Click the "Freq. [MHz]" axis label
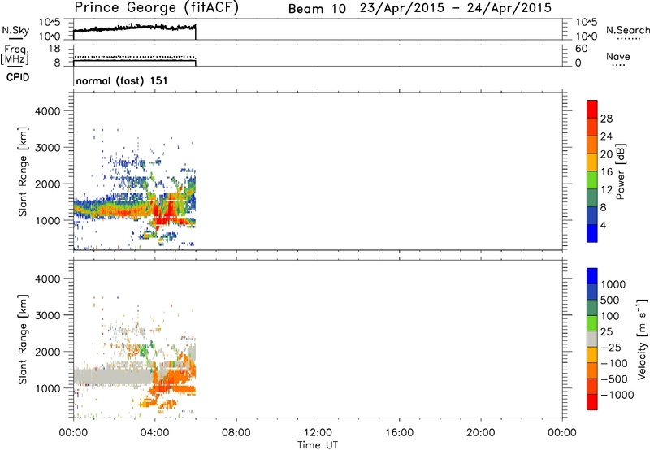Screen dimensions: 650x450 pyautogui.click(x=15, y=54)
